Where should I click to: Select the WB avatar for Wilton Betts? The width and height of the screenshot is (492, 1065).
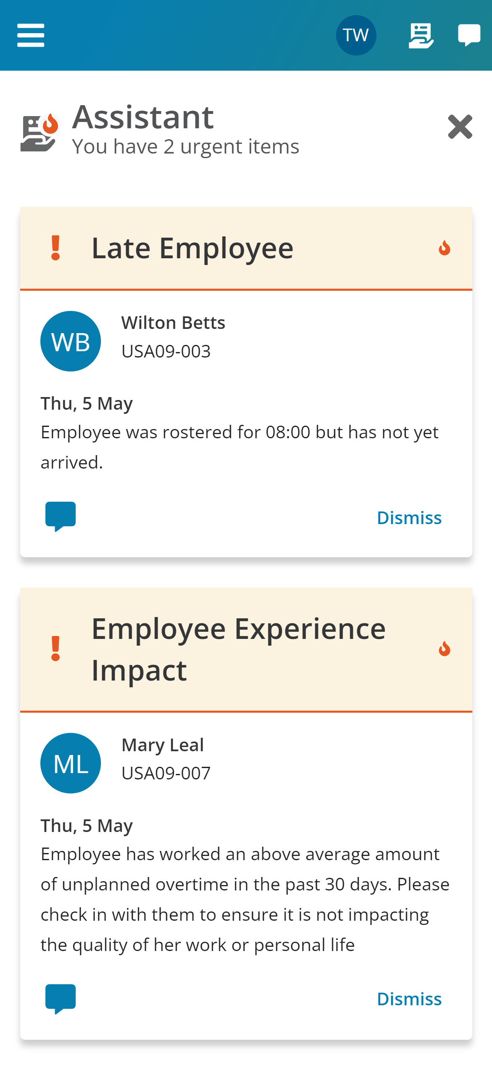tap(70, 341)
